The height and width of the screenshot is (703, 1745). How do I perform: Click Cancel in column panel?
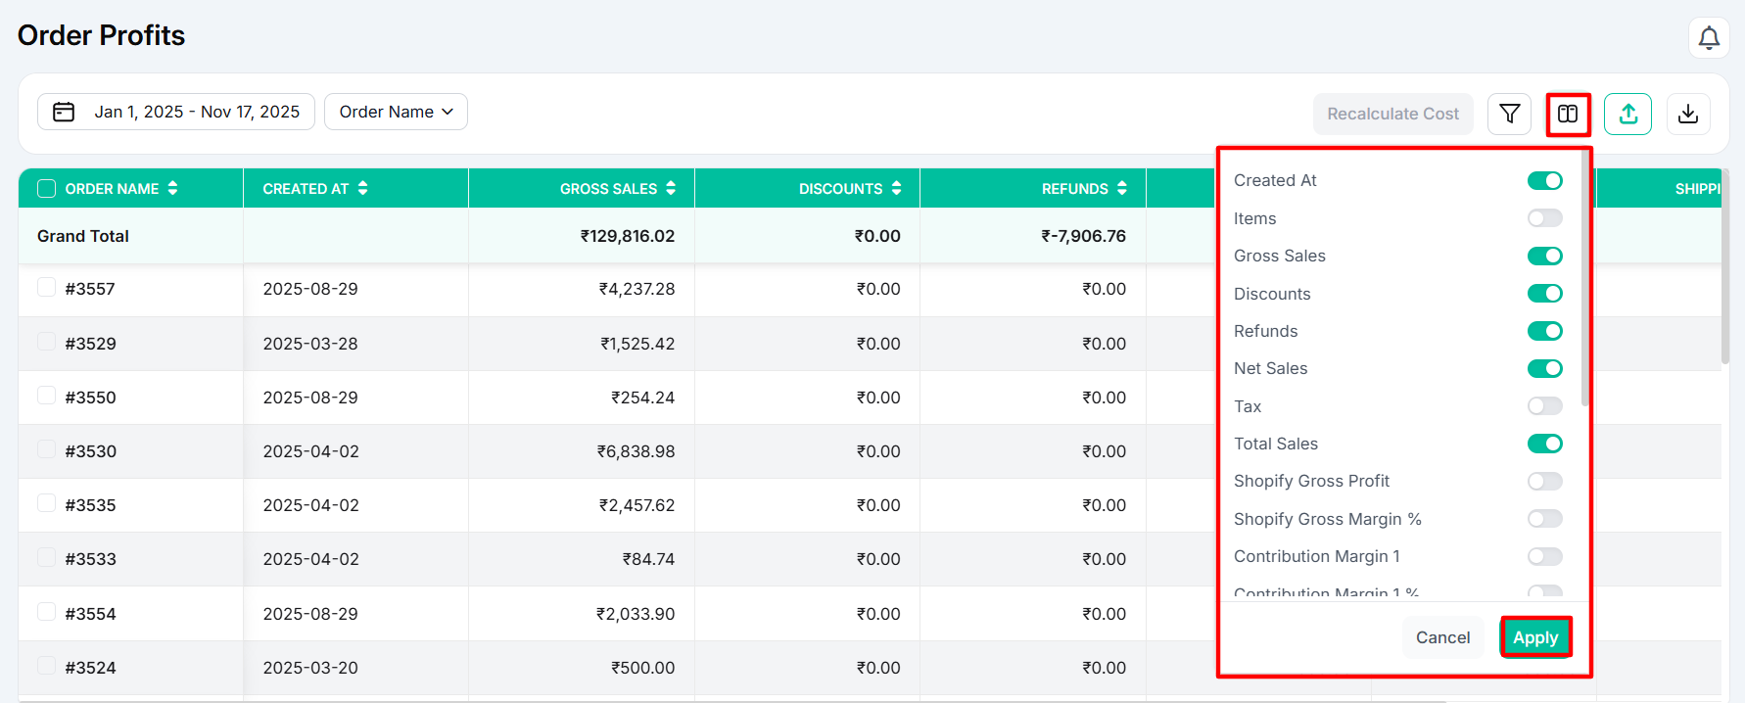point(1442,637)
